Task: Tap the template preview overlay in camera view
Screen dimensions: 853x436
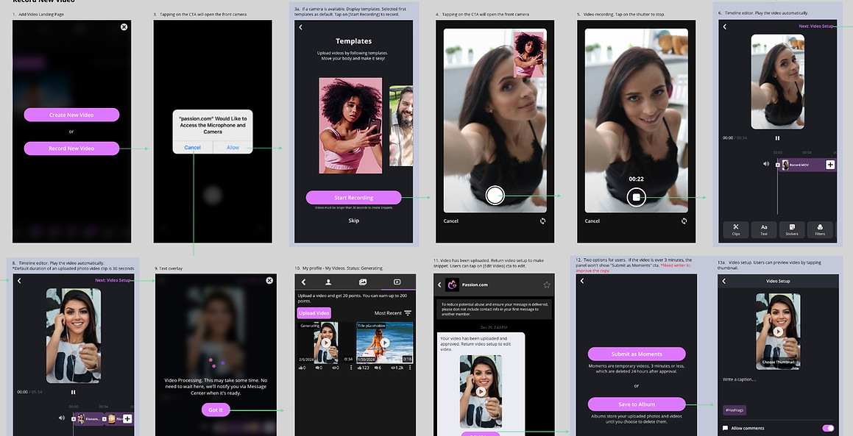Action: coord(528,54)
